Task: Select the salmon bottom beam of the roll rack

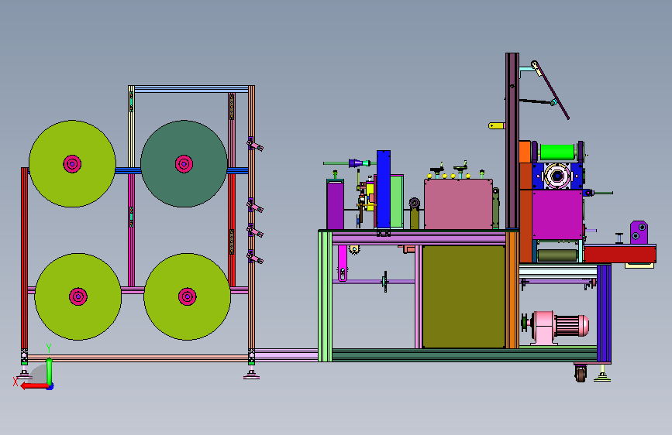Action: point(138,358)
